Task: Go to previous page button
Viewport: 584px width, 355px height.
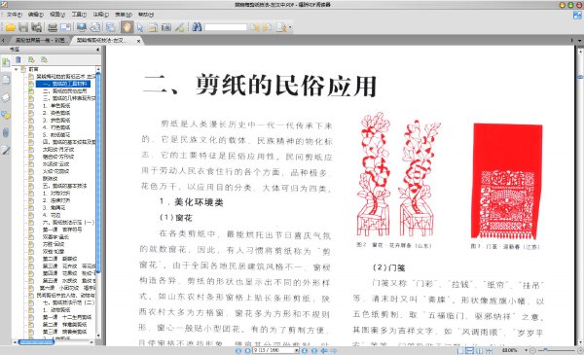Action: point(247,350)
